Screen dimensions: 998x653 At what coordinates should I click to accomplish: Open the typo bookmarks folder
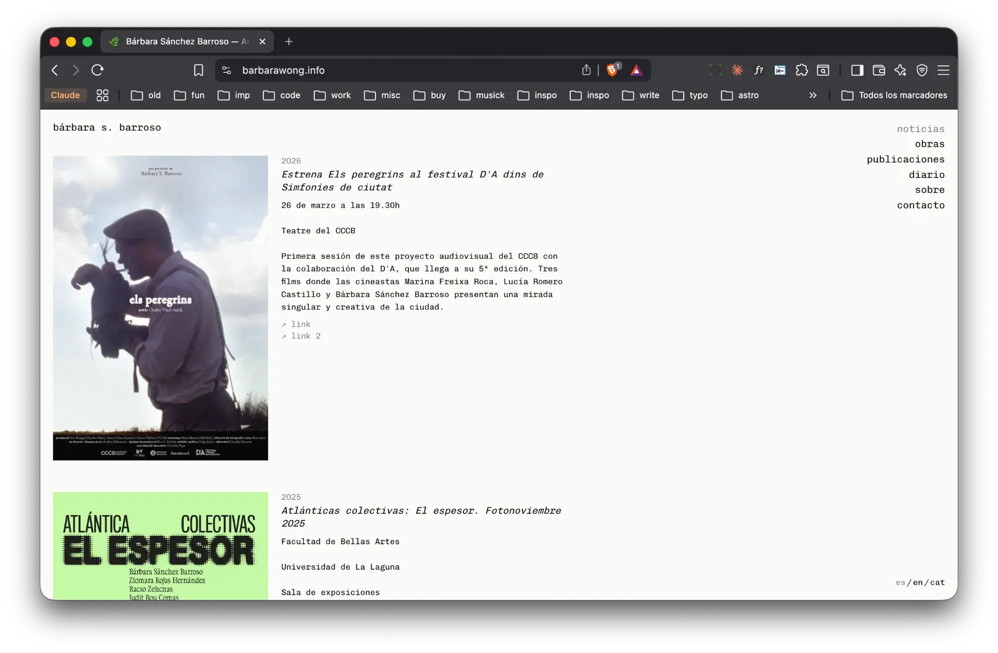690,95
